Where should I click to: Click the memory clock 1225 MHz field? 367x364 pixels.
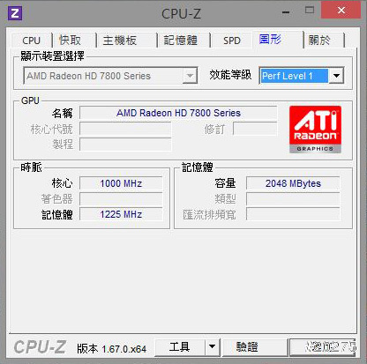click(x=121, y=214)
